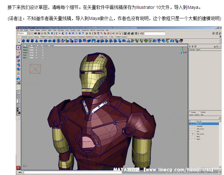
Task: Open the Create UVs menu
Action: [85, 30]
